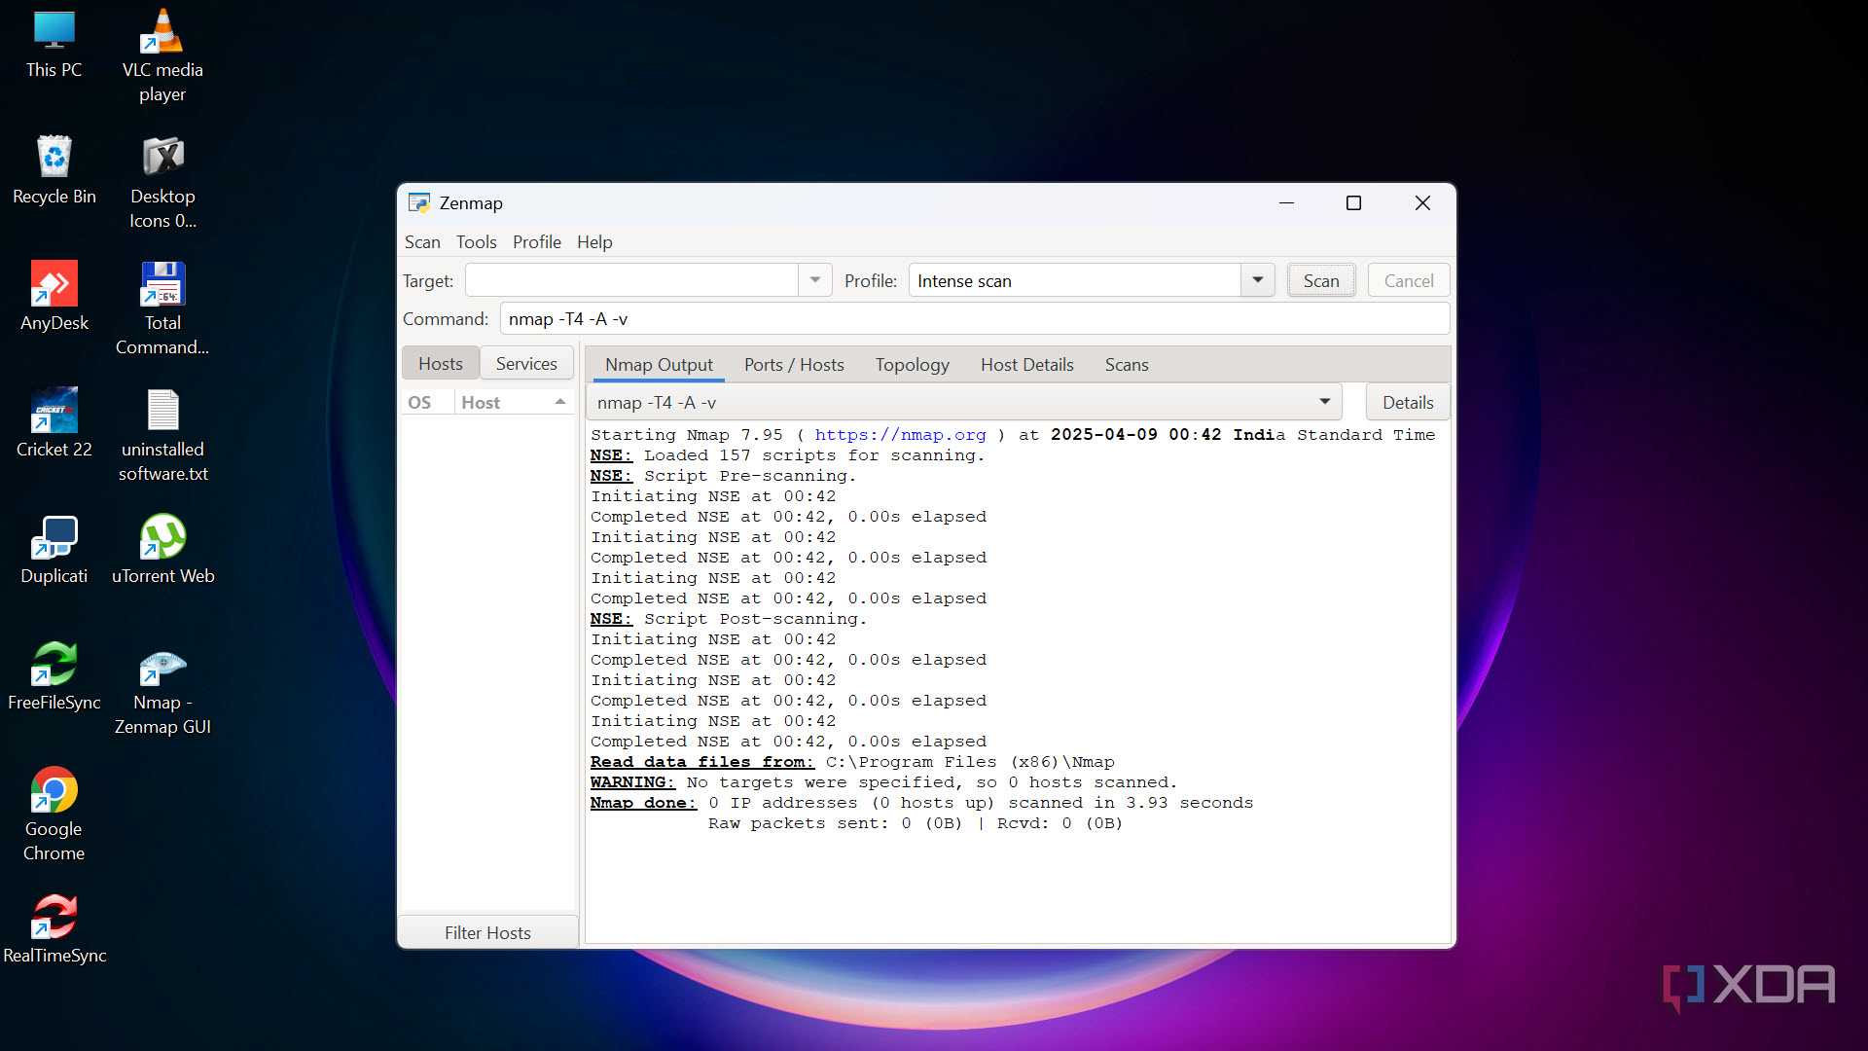
Task: Open RealTimeSync desktop shortcut
Action: tap(54, 929)
